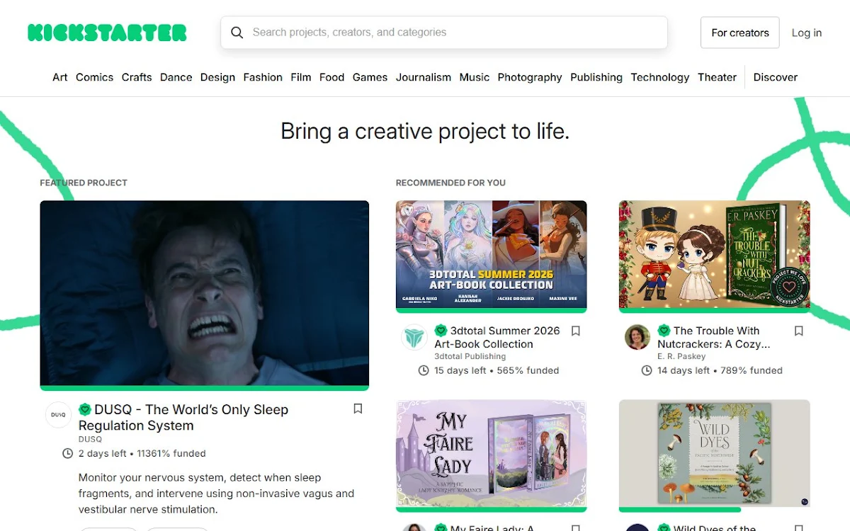This screenshot has height=531, width=850.
Task: Bookmark the DUSQ featured project
Action: click(x=358, y=409)
